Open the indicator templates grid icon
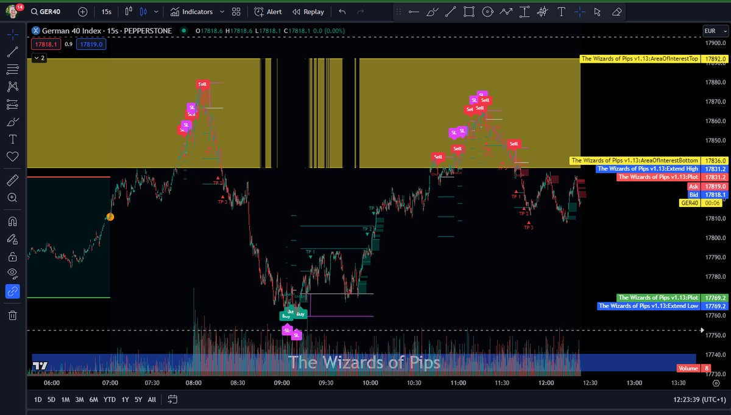Viewport: 731px width, 415px height. point(236,12)
